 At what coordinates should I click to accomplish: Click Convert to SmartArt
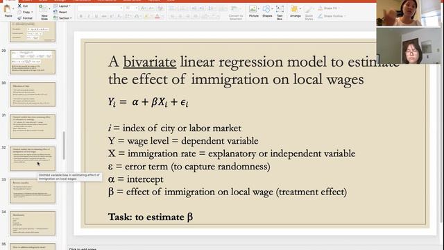(x=236, y=12)
